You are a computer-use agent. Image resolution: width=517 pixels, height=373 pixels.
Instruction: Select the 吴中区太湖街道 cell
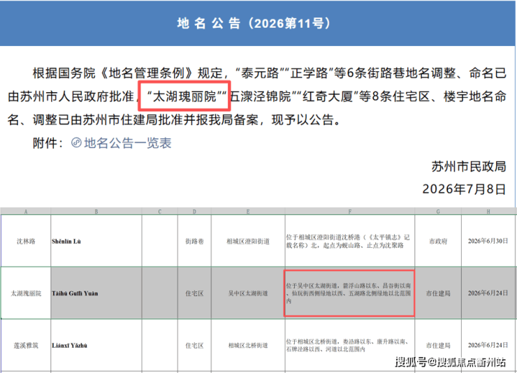248,293
